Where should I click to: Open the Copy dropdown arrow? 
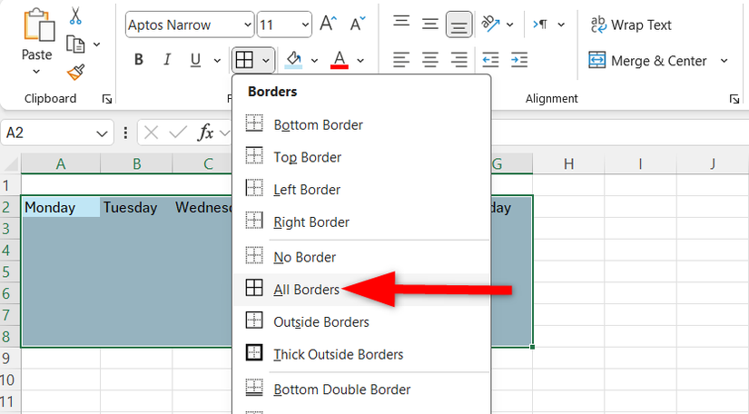(97, 44)
